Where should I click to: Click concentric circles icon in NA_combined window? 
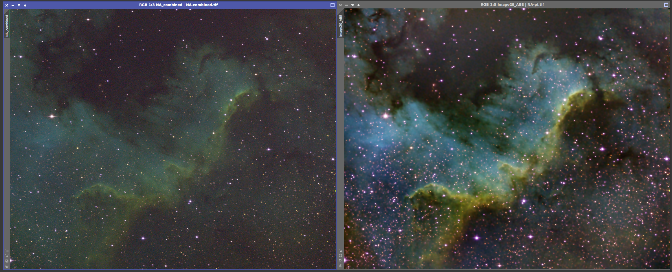tap(7, 266)
